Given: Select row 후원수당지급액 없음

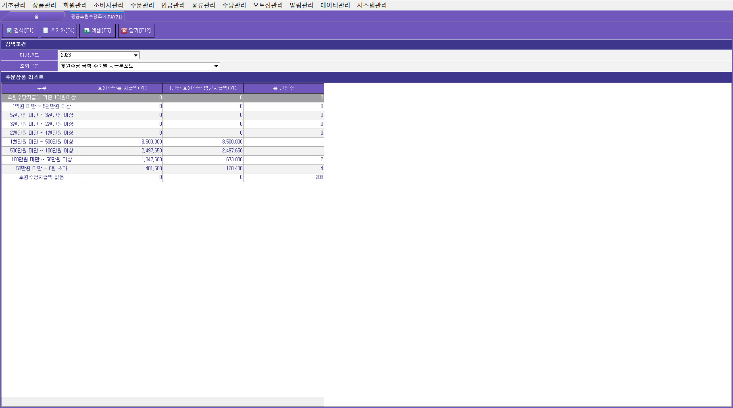Looking at the screenshot, I should [x=163, y=177].
